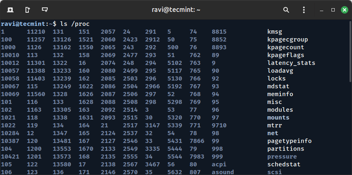Select the kpagecgroup entry
Screen dimensions: 352x175
coord(287,40)
